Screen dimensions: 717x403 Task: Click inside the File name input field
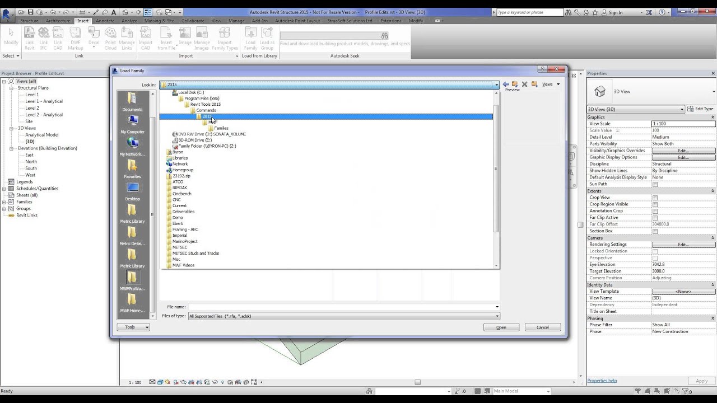(341, 307)
